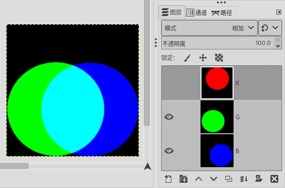This screenshot has height=188, width=285.
Task: Create a new layer group
Action: pyautogui.click(x=184, y=179)
